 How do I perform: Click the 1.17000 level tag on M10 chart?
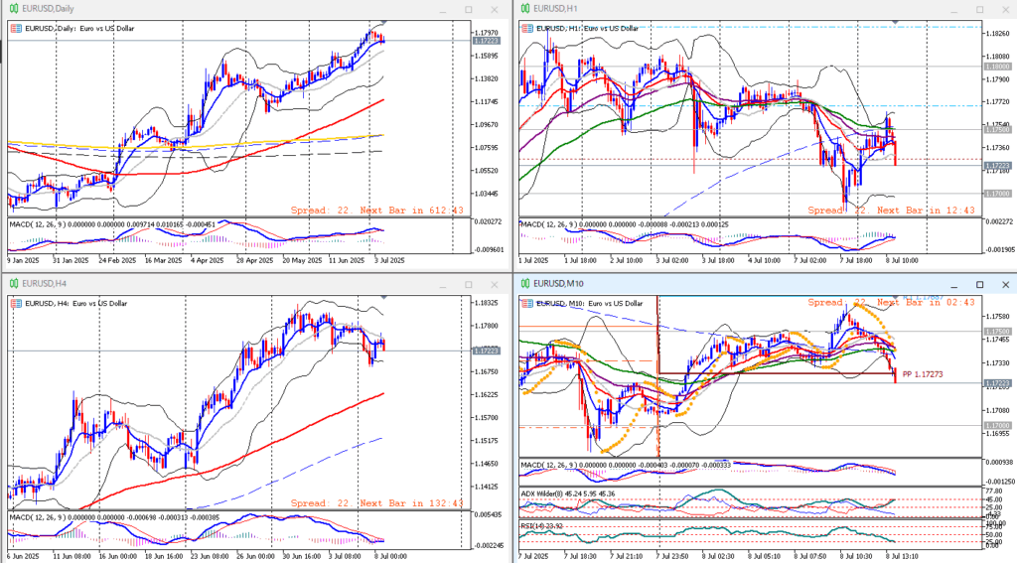click(x=997, y=426)
